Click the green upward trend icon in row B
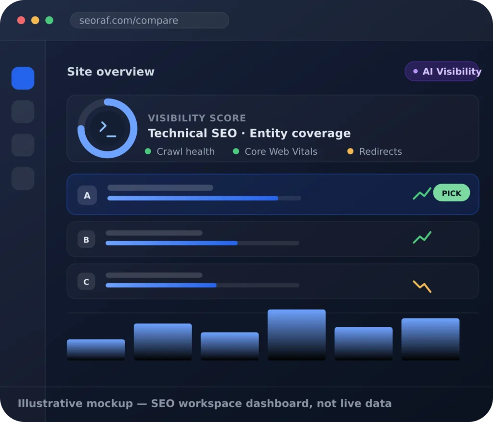The width and height of the screenshot is (493, 422). 422,237
